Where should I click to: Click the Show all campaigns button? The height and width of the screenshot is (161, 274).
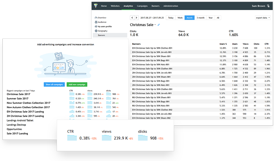54,84
